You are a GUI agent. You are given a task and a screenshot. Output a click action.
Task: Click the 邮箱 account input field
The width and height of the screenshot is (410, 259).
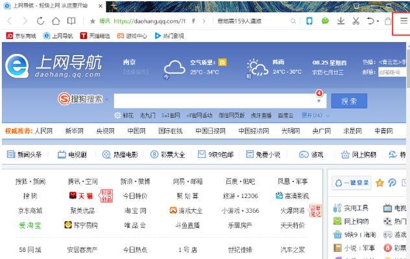pyautogui.click(x=392, y=73)
